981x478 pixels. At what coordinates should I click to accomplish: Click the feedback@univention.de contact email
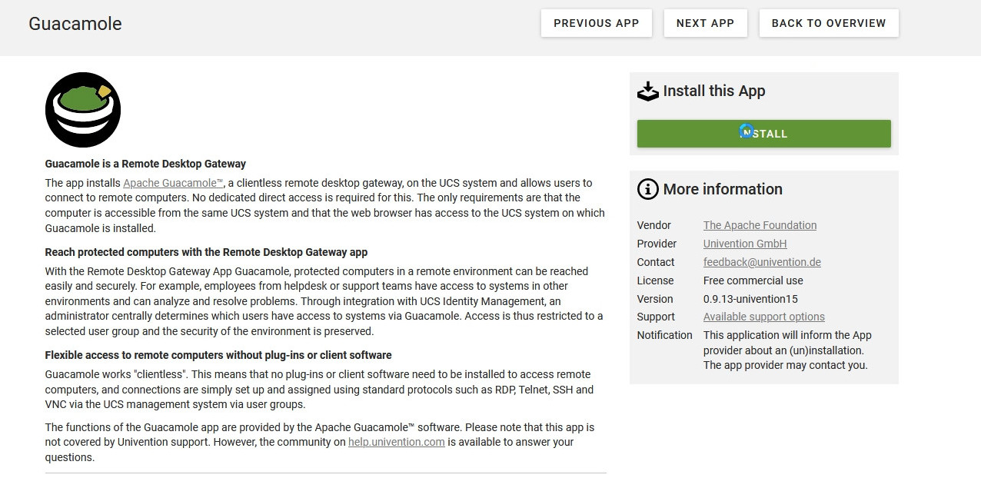click(x=761, y=262)
